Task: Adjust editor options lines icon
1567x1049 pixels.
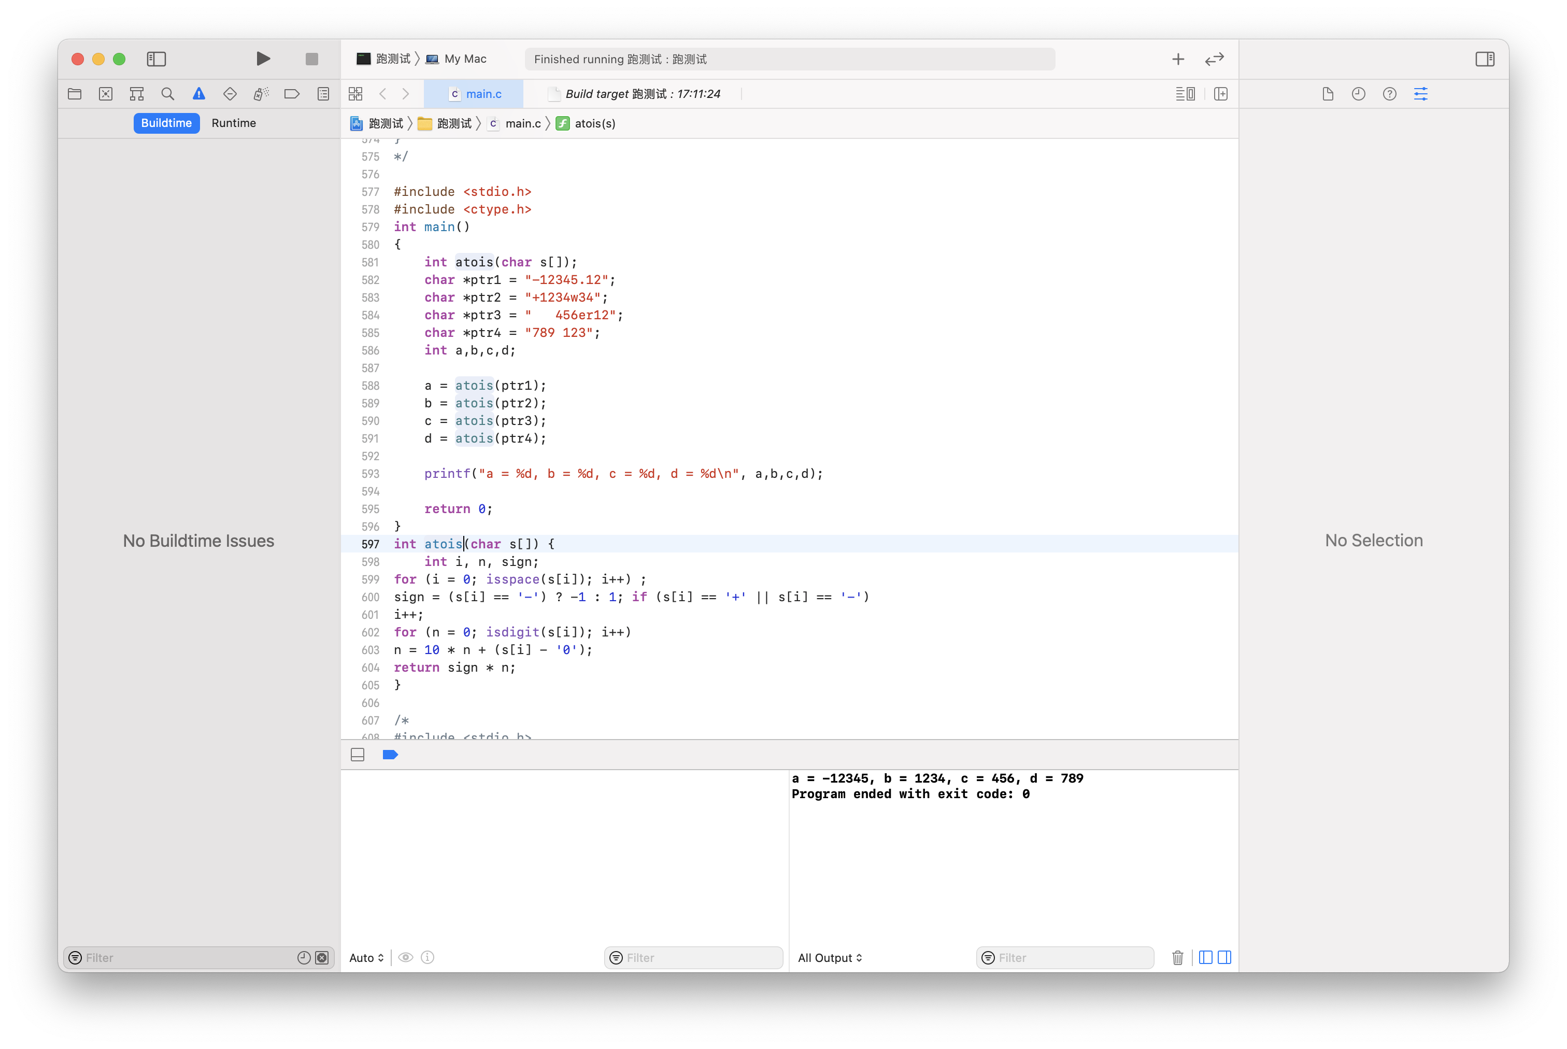Action: click(x=1185, y=94)
